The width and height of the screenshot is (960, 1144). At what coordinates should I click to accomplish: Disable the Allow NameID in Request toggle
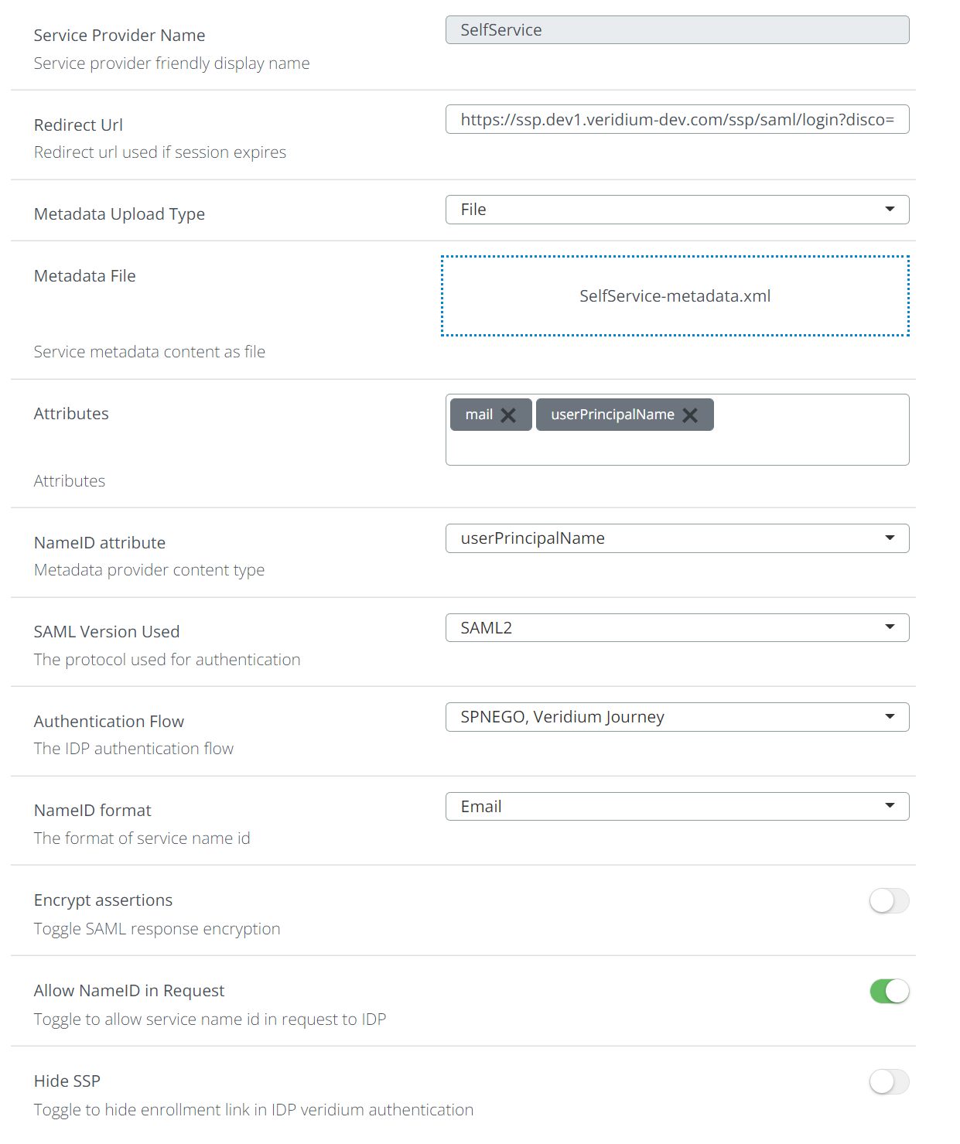coord(888,991)
